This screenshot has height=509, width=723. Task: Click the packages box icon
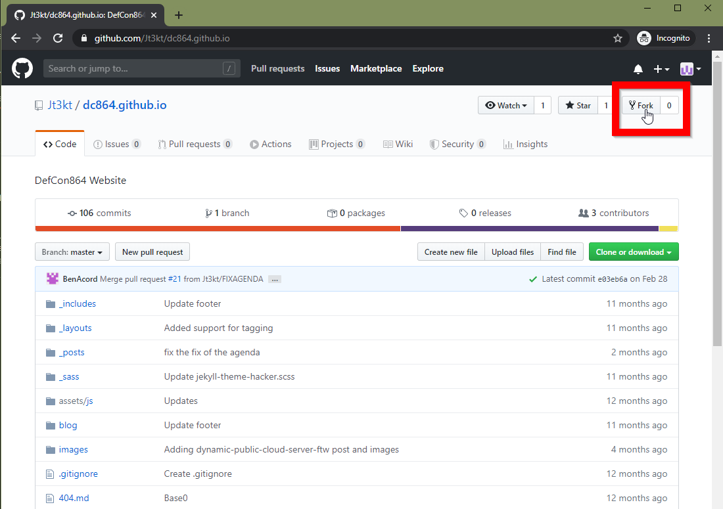pos(333,213)
